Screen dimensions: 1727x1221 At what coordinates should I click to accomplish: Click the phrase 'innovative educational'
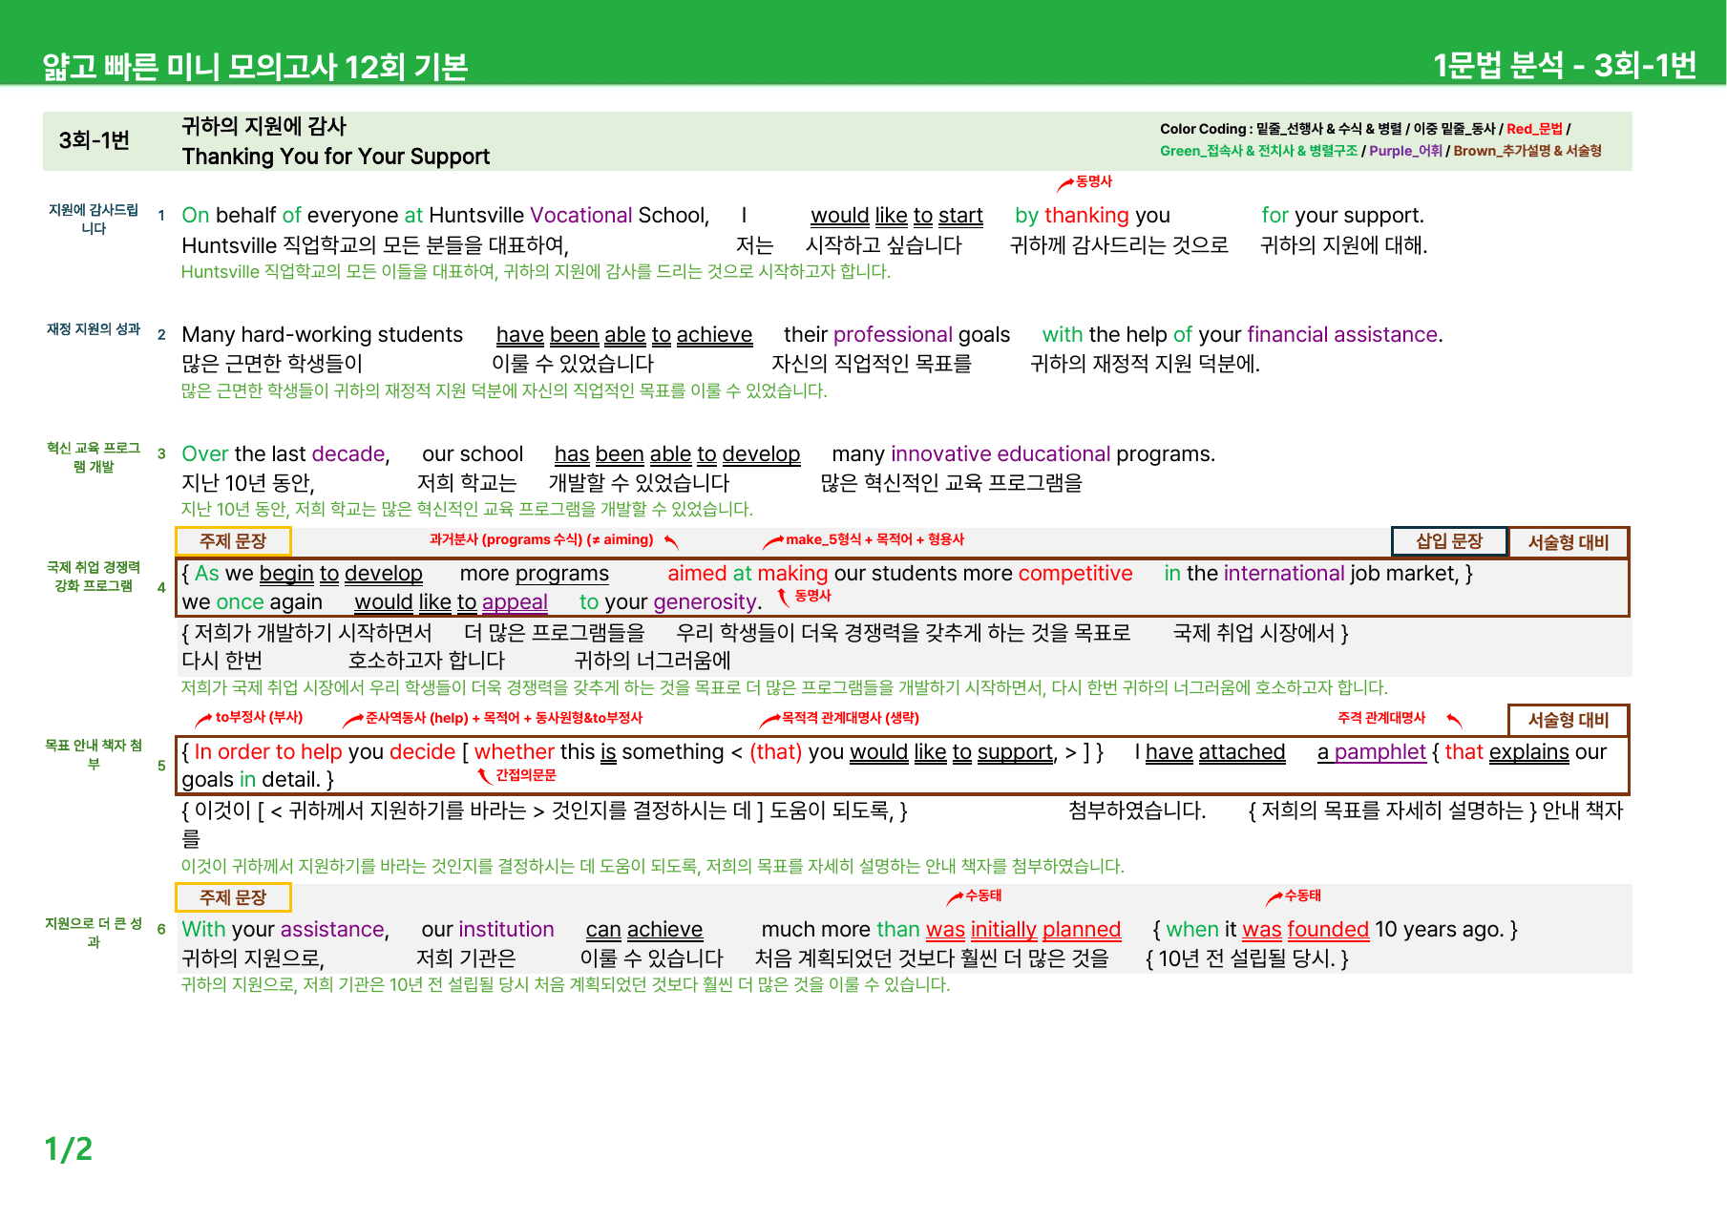click(x=1000, y=454)
